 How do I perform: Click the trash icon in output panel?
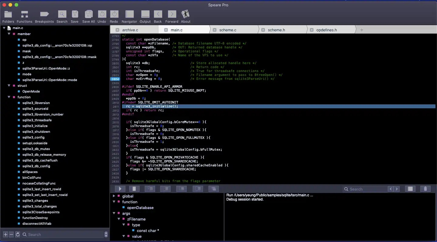pos(425,189)
